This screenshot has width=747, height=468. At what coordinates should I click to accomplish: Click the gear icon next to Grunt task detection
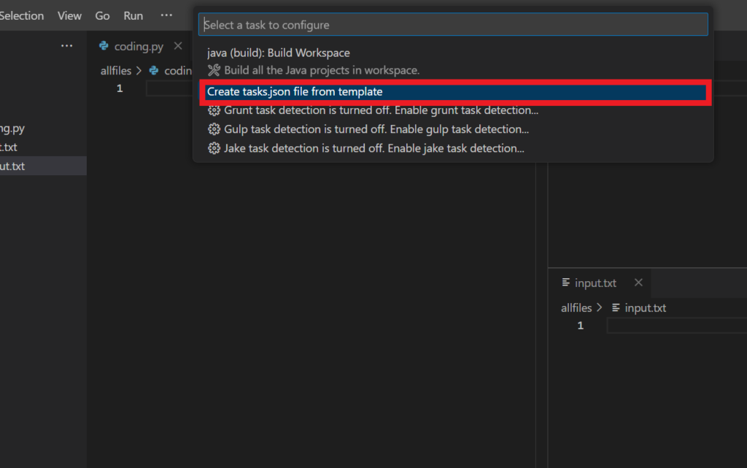214,110
